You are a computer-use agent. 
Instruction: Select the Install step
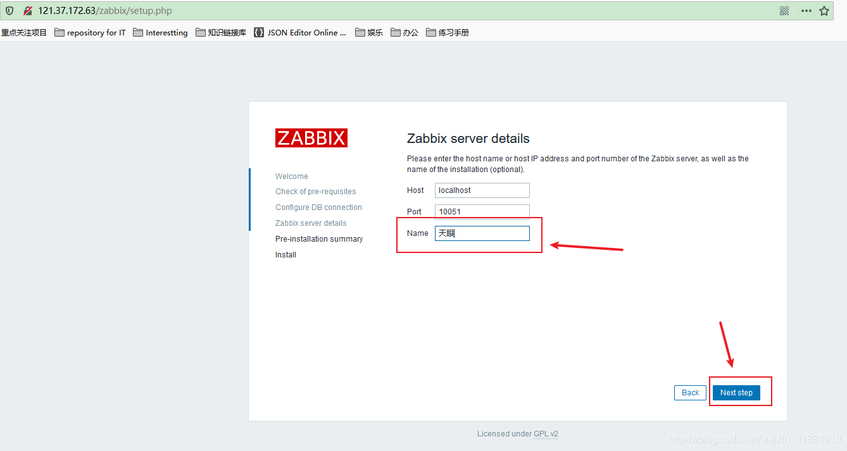point(285,254)
